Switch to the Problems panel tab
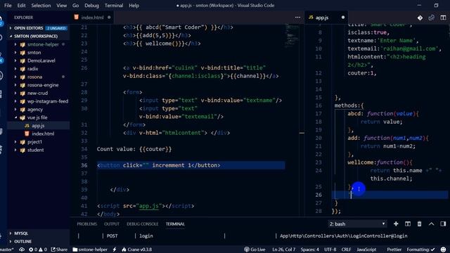450x253 pixels. click(x=86, y=224)
